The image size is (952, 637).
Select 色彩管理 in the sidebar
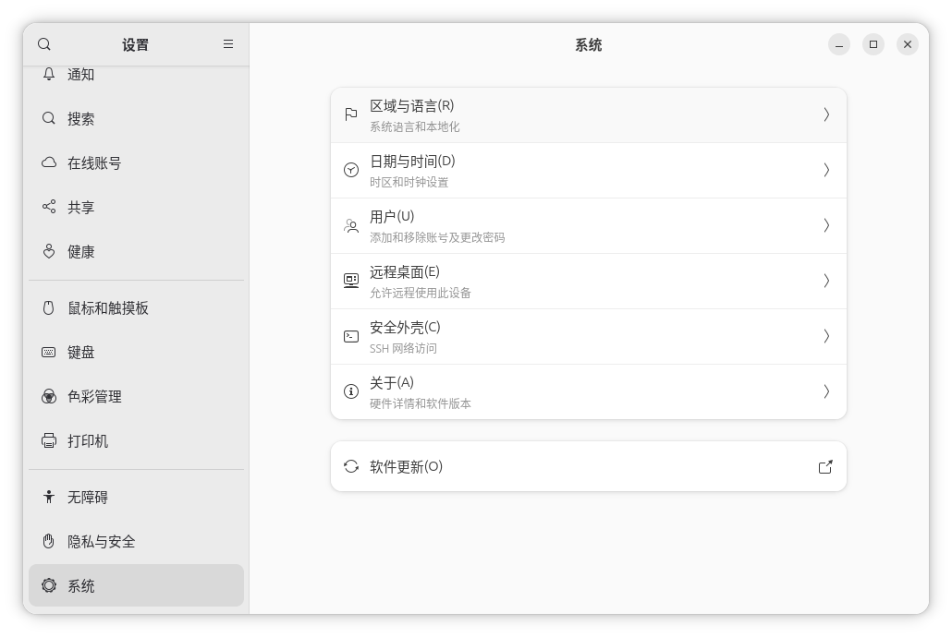[x=94, y=397]
